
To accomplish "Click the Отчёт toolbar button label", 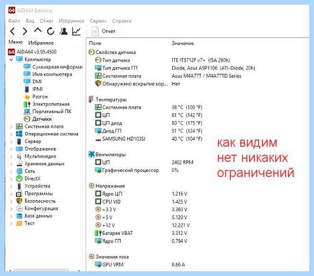I will [108, 31].
